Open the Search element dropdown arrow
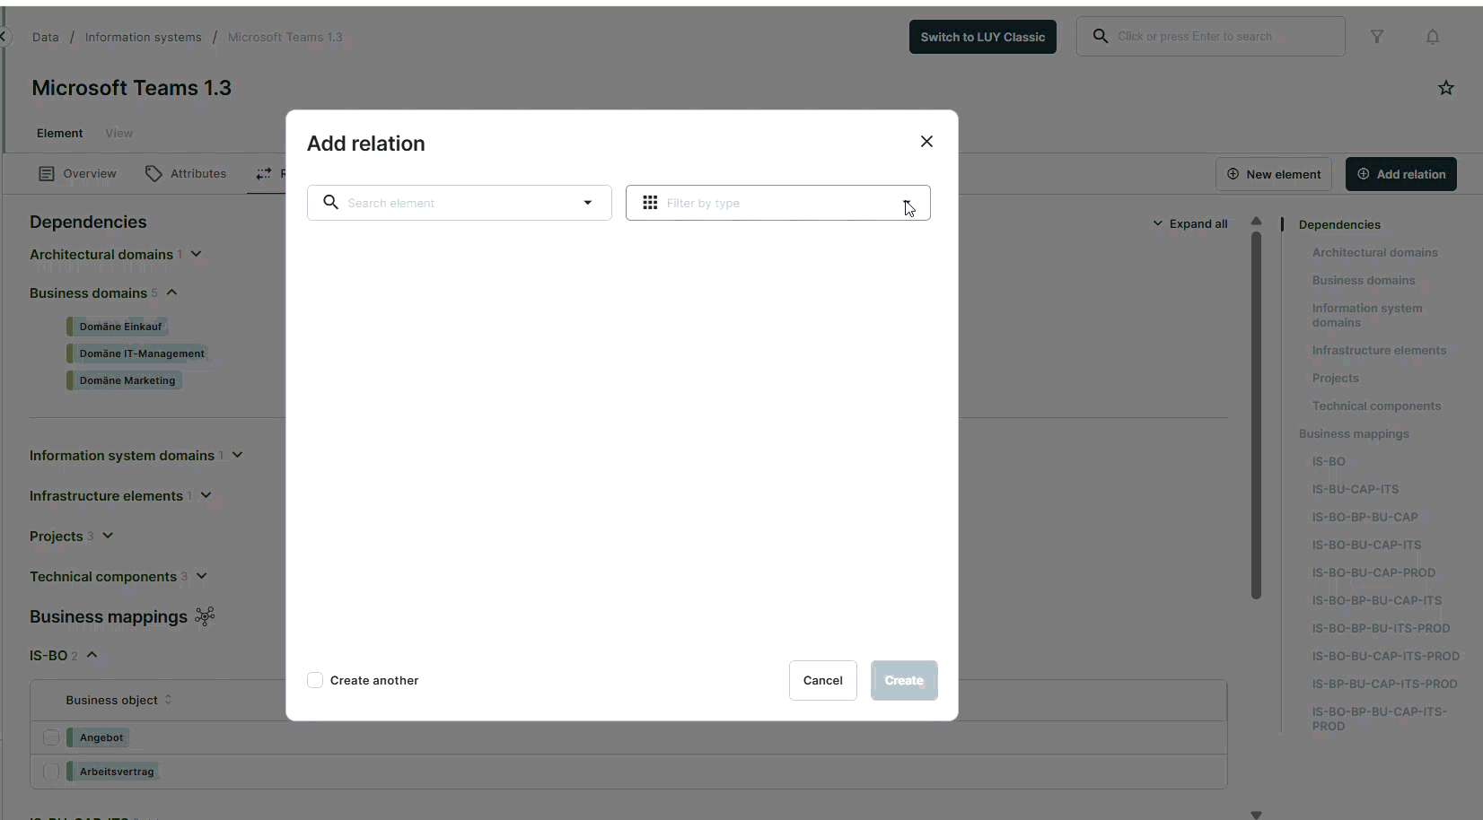This screenshot has width=1483, height=820. click(588, 203)
